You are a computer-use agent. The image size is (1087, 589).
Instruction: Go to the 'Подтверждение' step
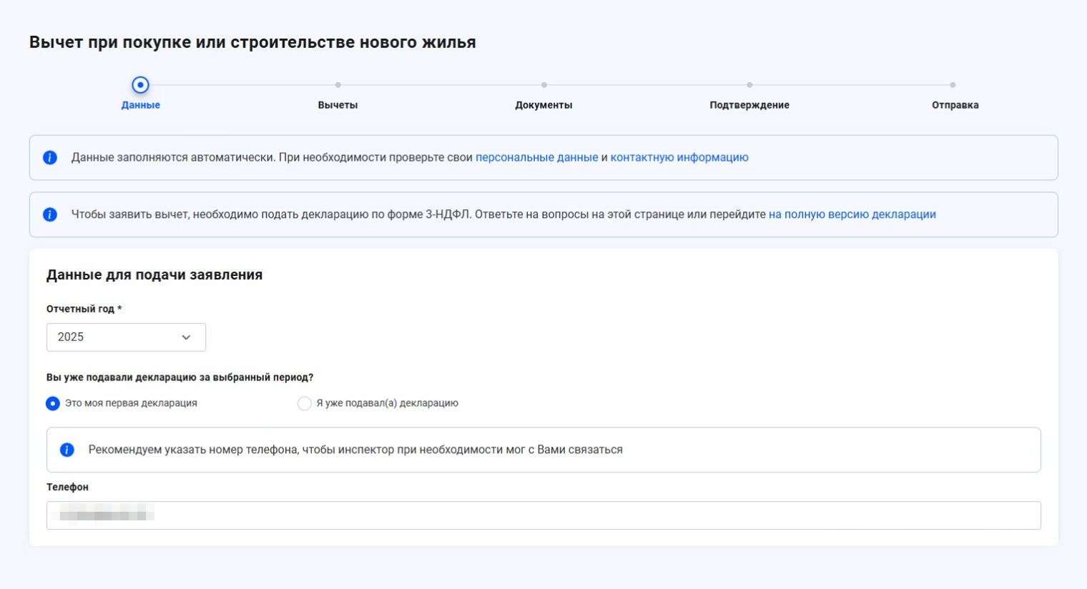click(x=749, y=105)
